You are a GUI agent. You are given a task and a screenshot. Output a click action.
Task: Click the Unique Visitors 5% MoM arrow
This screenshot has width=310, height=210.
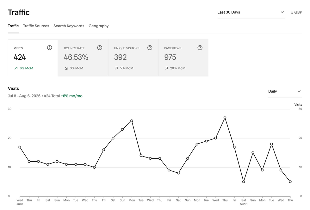(116, 68)
